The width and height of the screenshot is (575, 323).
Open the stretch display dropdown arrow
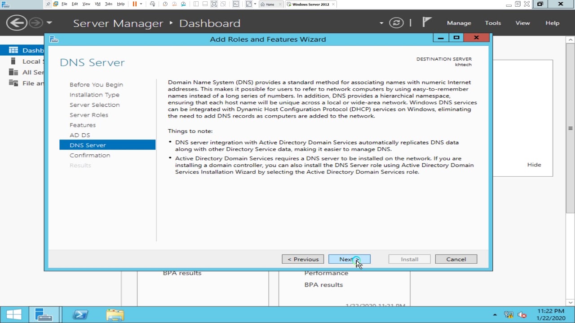tap(255, 4)
